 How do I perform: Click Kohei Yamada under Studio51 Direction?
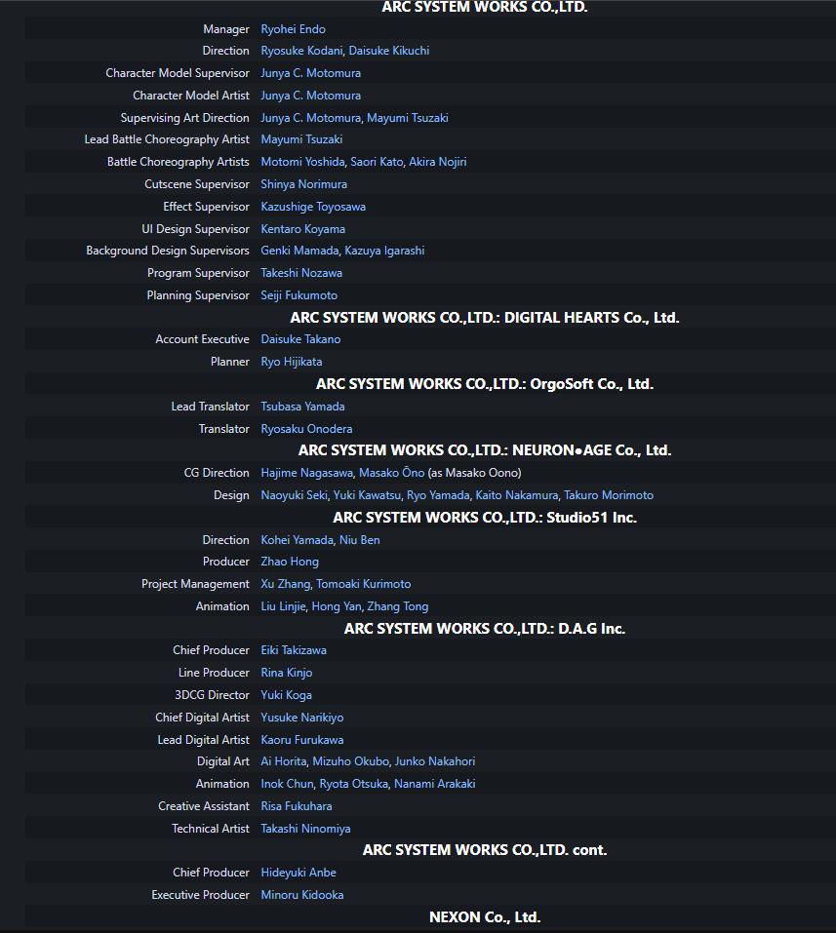(x=298, y=540)
